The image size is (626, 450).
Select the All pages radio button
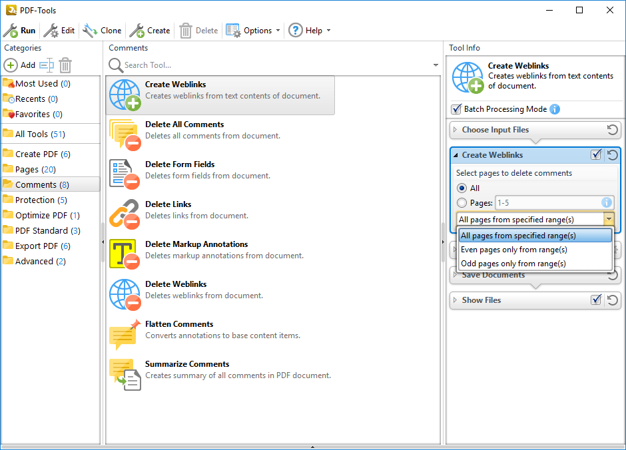point(462,188)
